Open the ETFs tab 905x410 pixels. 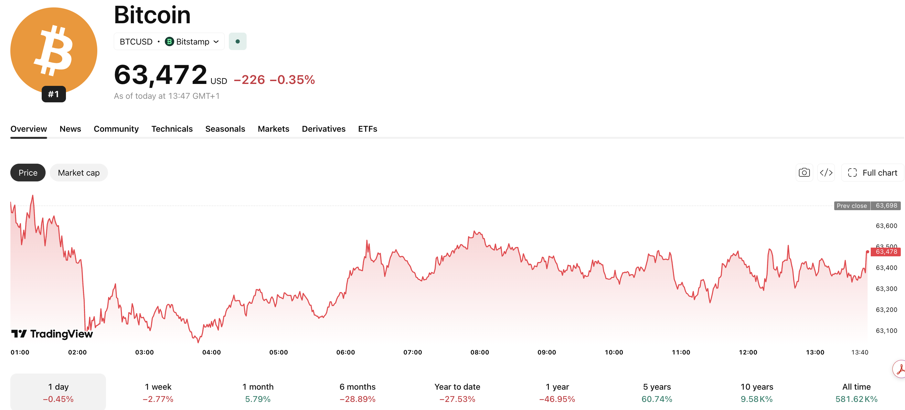coord(368,129)
